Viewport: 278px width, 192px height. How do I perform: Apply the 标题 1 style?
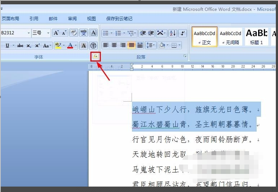(x=256, y=37)
